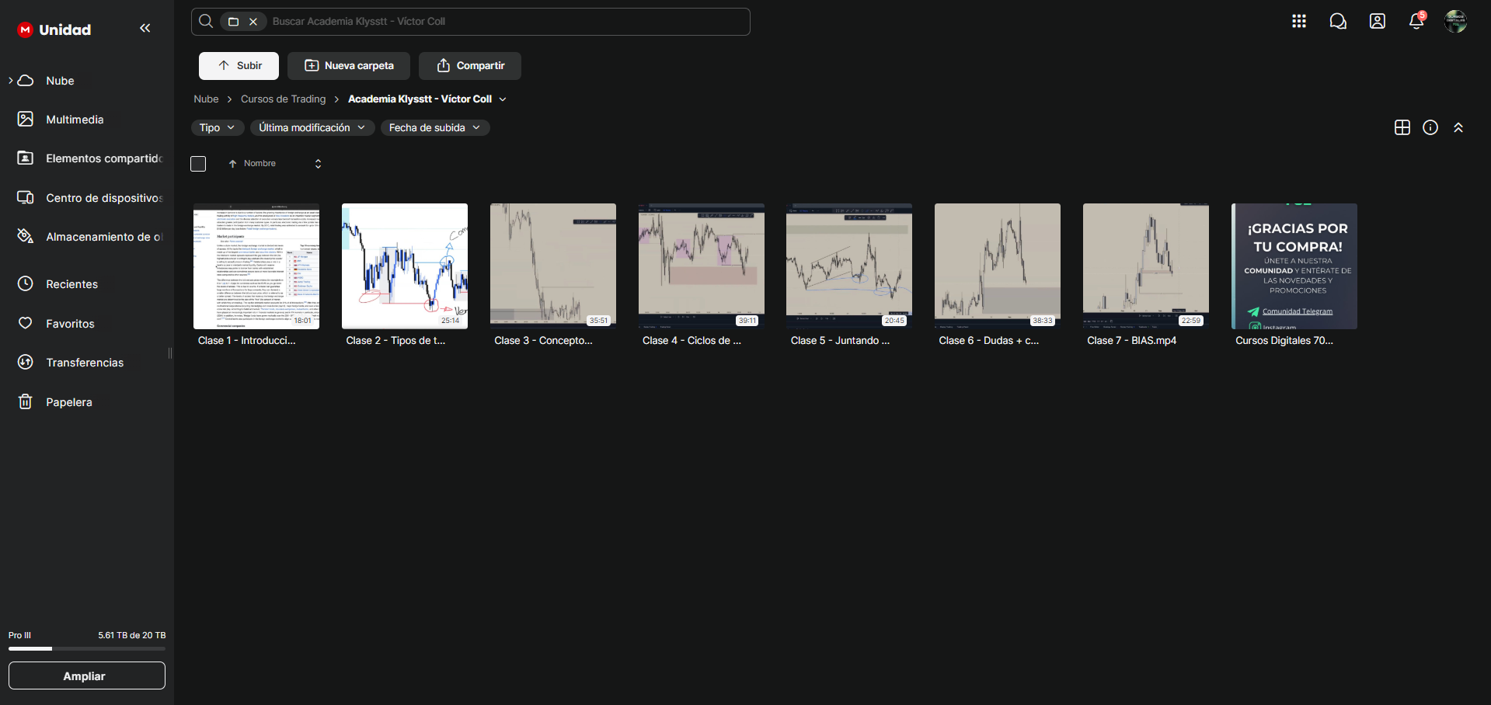1491x705 pixels.
Task: Sort files by Nombre
Action: click(x=260, y=164)
